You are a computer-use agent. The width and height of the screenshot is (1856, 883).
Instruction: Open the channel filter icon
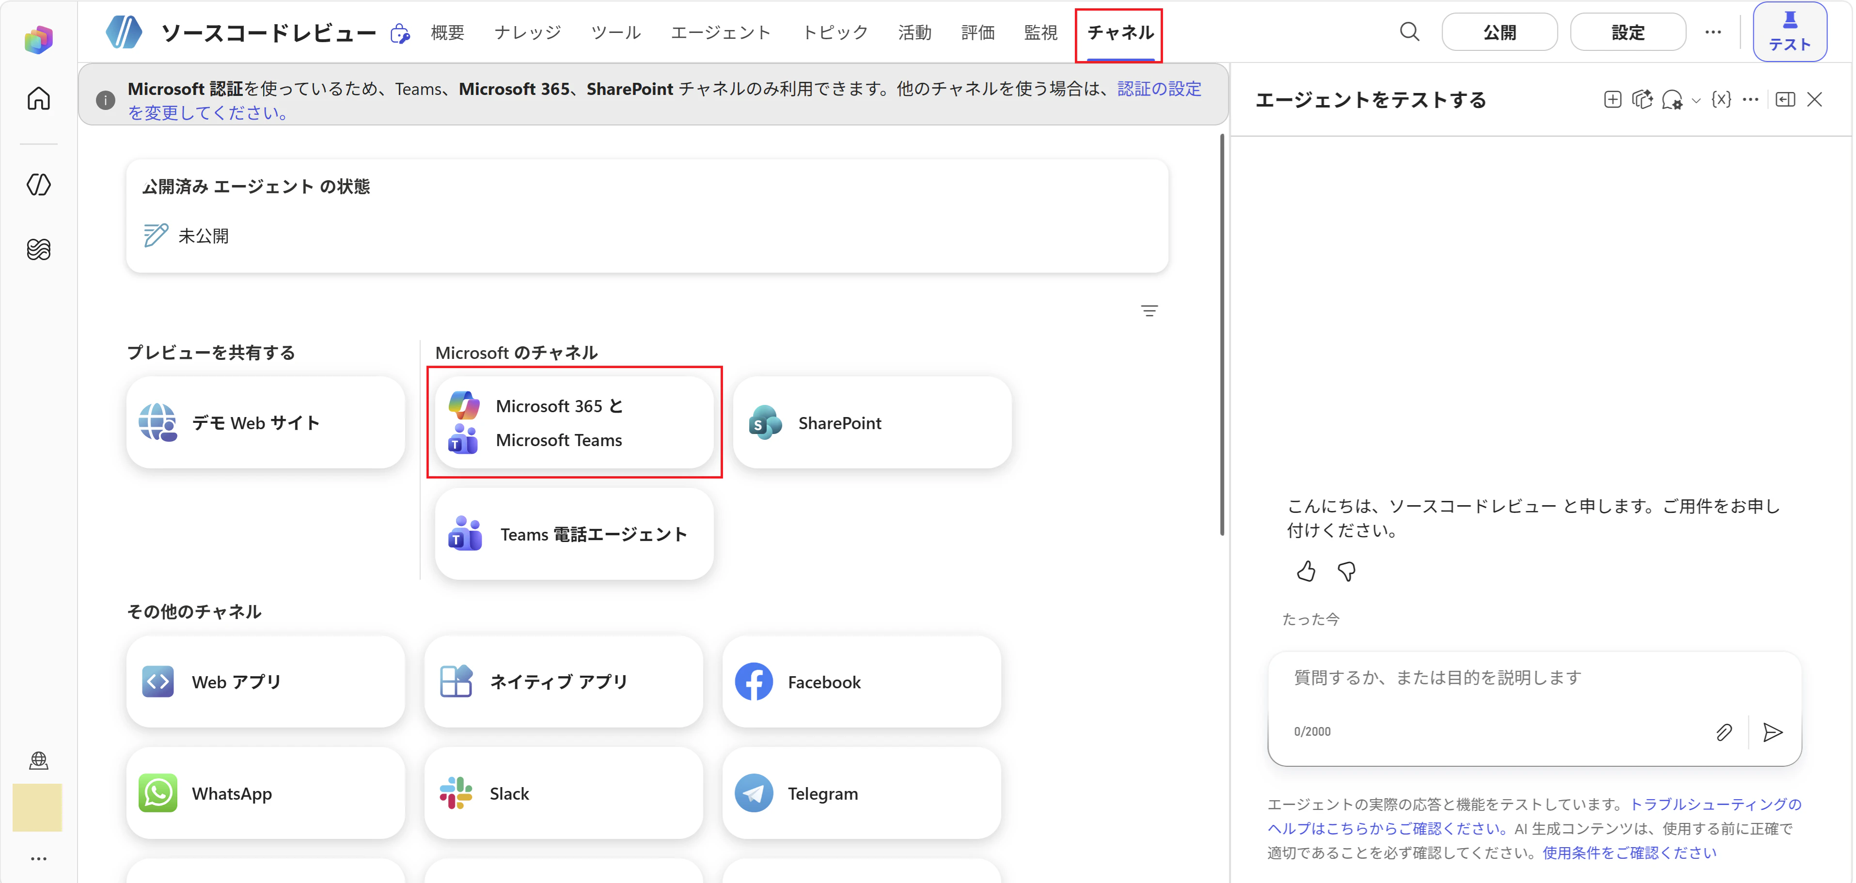(x=1149, y=310)
